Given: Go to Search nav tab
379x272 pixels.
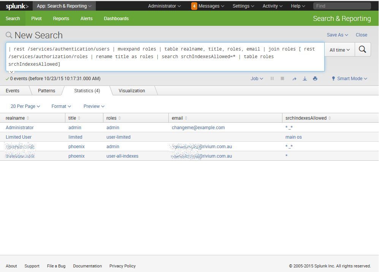Looking at the screenshot, I should [13, 18].
